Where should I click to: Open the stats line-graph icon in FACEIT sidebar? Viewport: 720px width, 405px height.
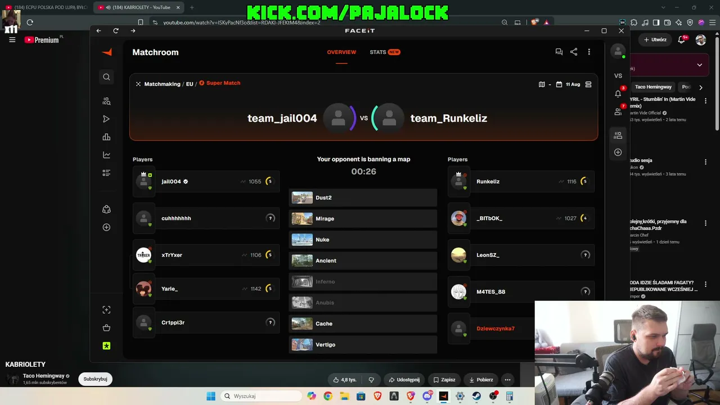(106, 155)
